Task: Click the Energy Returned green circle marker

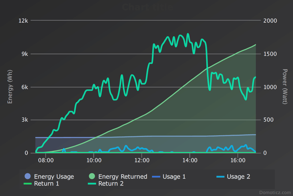Action: (92, 177)
